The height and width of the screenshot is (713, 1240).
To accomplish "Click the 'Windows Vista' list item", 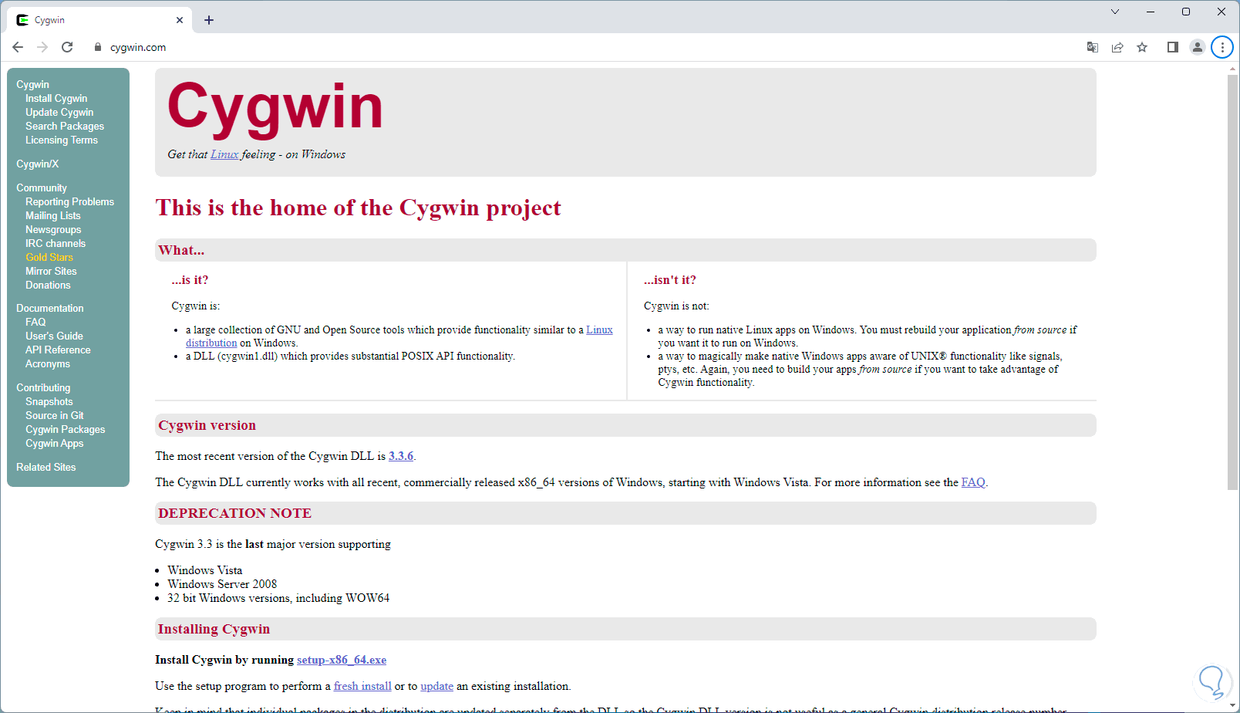I will [205, 570].
